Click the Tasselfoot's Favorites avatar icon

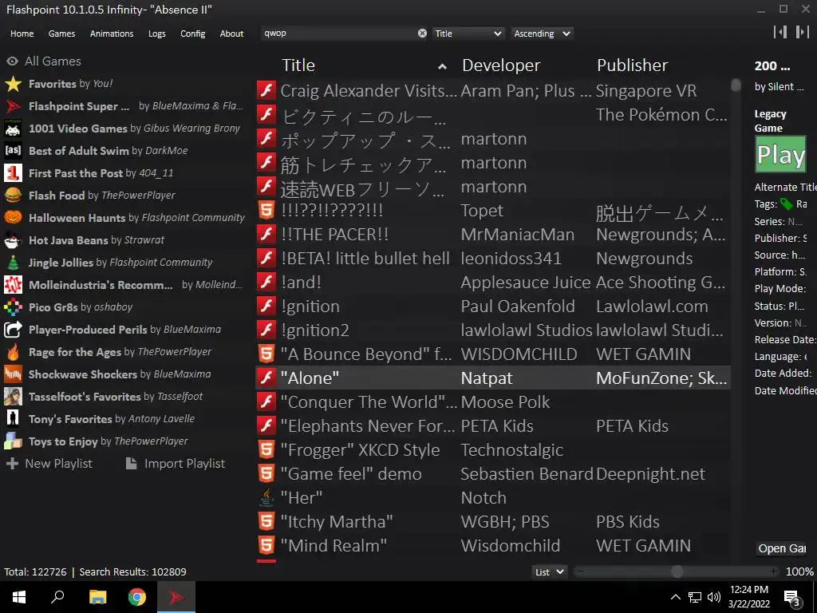[x=13, y=397]
